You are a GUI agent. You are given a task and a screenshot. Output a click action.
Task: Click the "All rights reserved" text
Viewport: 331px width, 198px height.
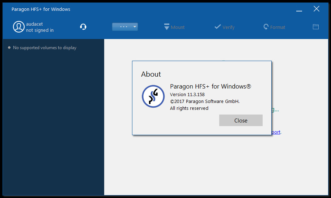(189, 108)
